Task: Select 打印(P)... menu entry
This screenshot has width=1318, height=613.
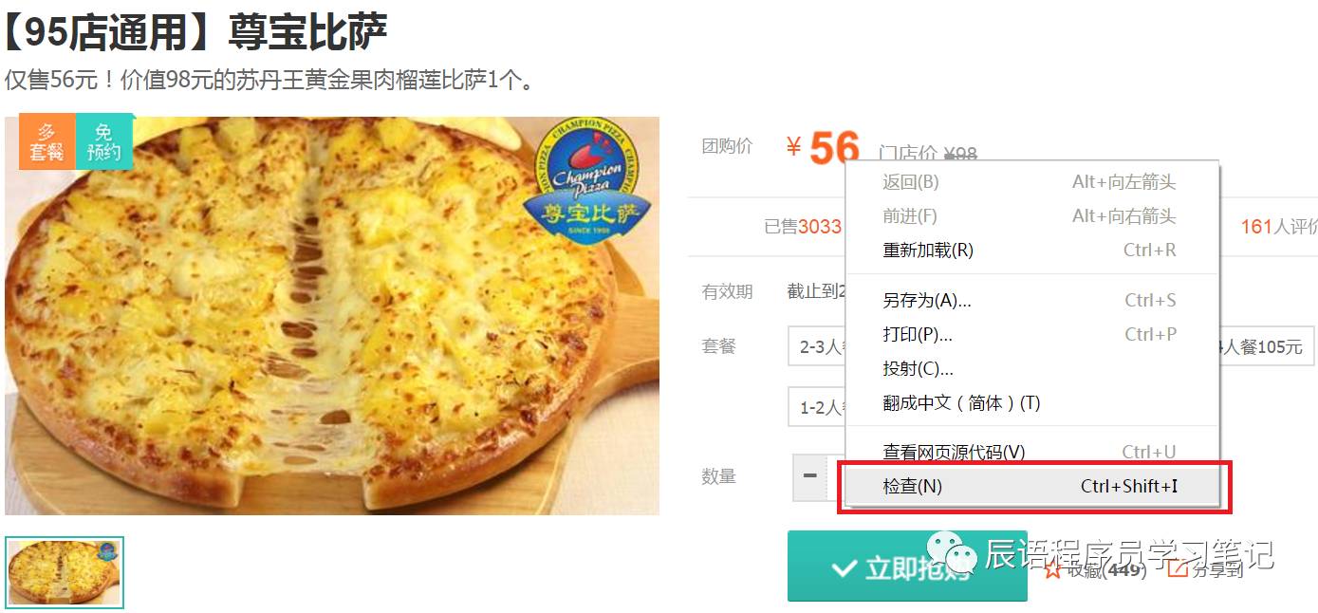Action: click(1033, 335)
